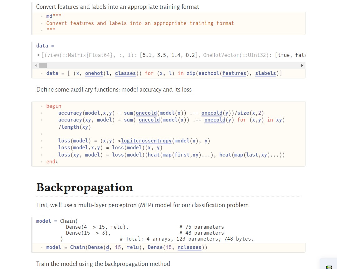Expand the data output disclosure triangle
This screenshot has height=269, width=337.
pyautogui.click(x=38, y=55)
